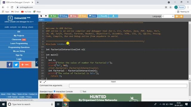Viewport: 191px width, 107px height.
Task: Start the Debug session
Action: coord(63,16)
